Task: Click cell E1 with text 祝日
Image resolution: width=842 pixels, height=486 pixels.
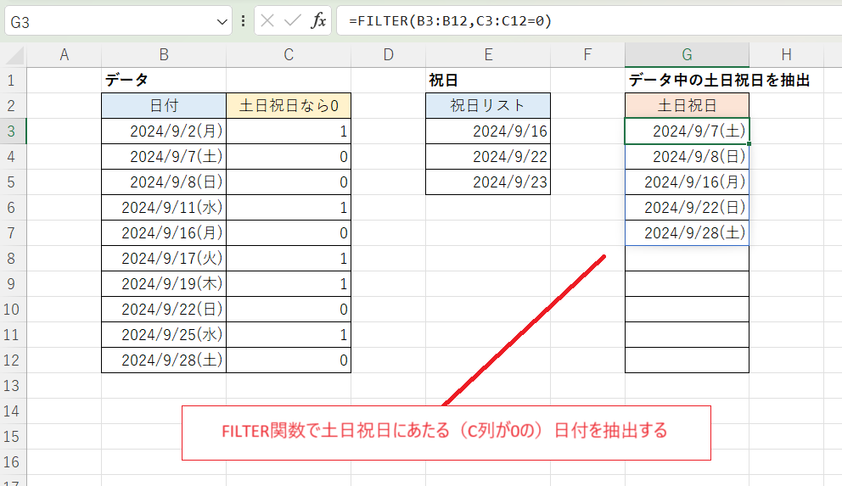Action: coord(488,81)
